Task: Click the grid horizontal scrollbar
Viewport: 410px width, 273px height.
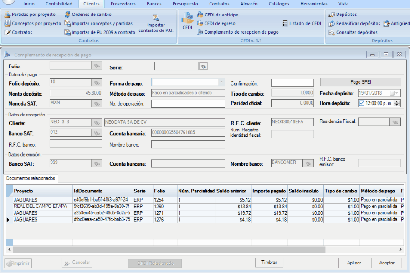Action: (x=169, y=249)
